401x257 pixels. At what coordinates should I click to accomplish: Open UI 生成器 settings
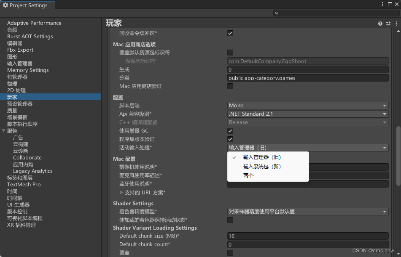click(18, 205)
